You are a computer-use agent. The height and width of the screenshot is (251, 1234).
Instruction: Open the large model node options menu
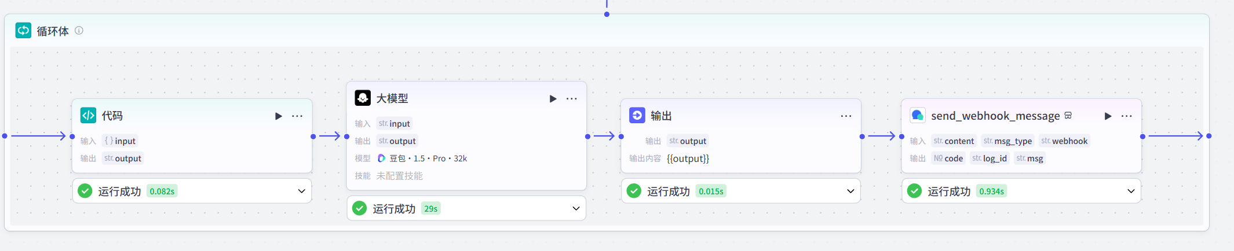point(572,99)
